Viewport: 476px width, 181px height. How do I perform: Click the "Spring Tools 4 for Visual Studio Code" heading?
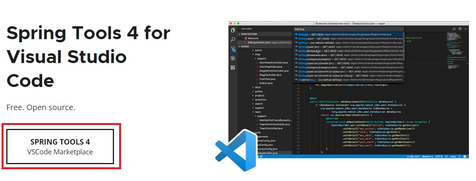[89, 57]
